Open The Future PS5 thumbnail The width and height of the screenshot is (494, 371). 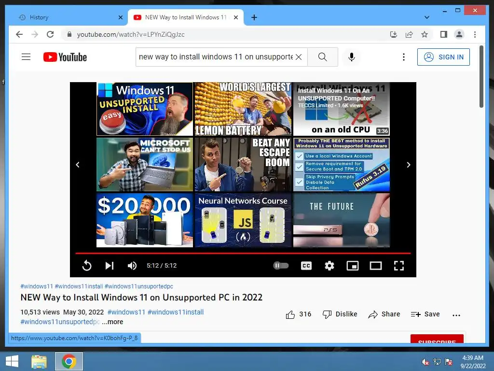(x=342, y=220)
